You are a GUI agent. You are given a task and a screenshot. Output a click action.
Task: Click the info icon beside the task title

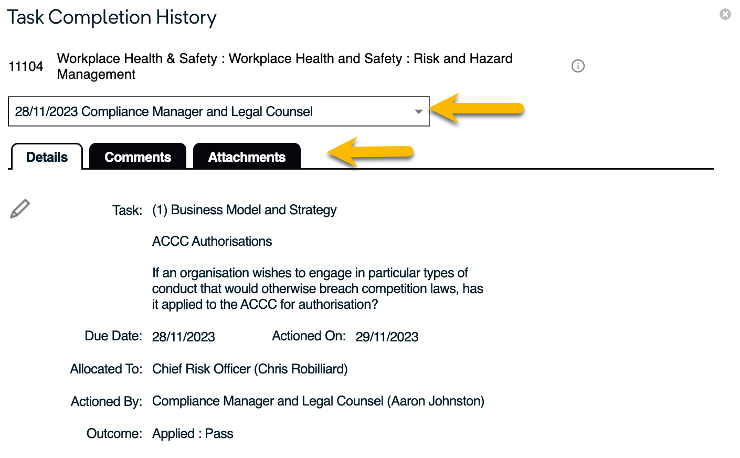578,66
